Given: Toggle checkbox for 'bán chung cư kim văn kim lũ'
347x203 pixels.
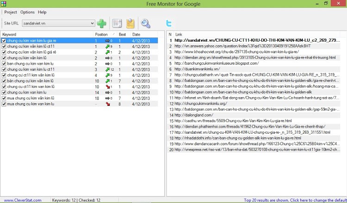Looking at the screenshot, I should coord(4,81).
